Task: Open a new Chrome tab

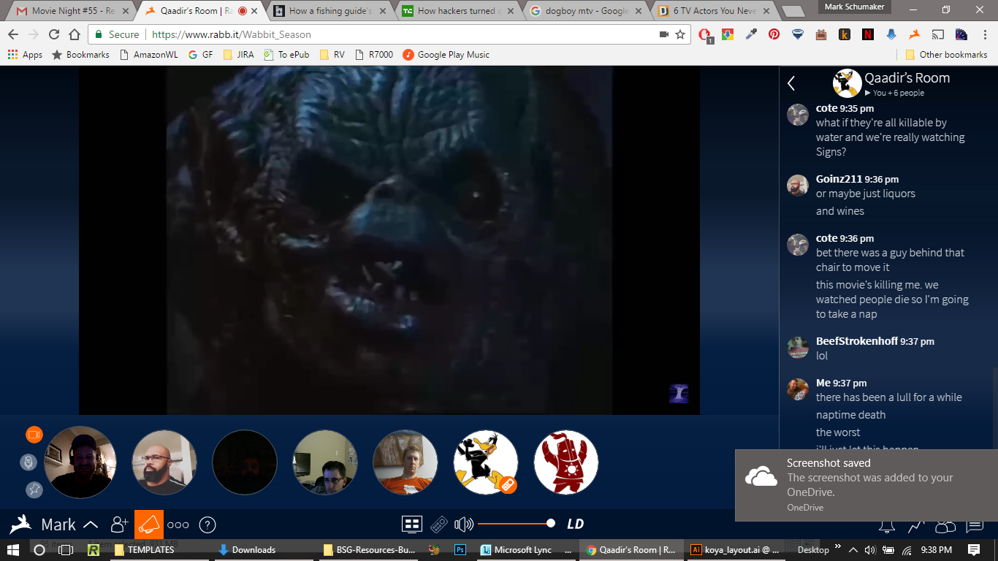Action: (x=793, y=12)
